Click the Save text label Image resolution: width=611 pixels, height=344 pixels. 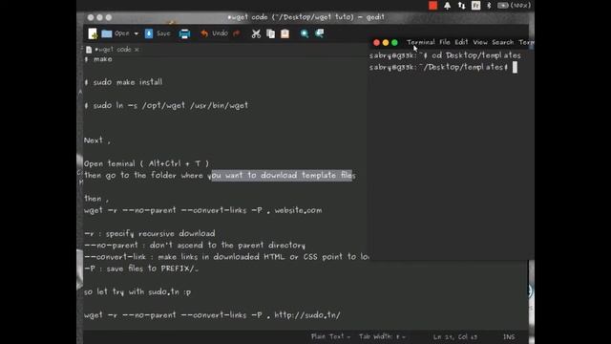point(163,33)
